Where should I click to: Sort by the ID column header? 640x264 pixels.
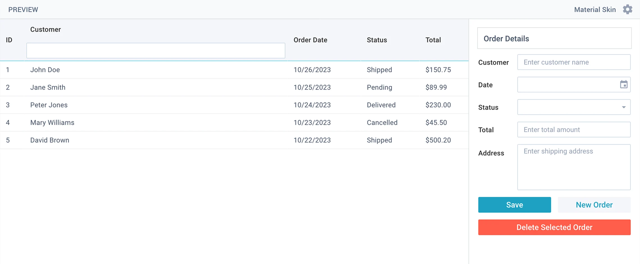(x=9, y=40)
